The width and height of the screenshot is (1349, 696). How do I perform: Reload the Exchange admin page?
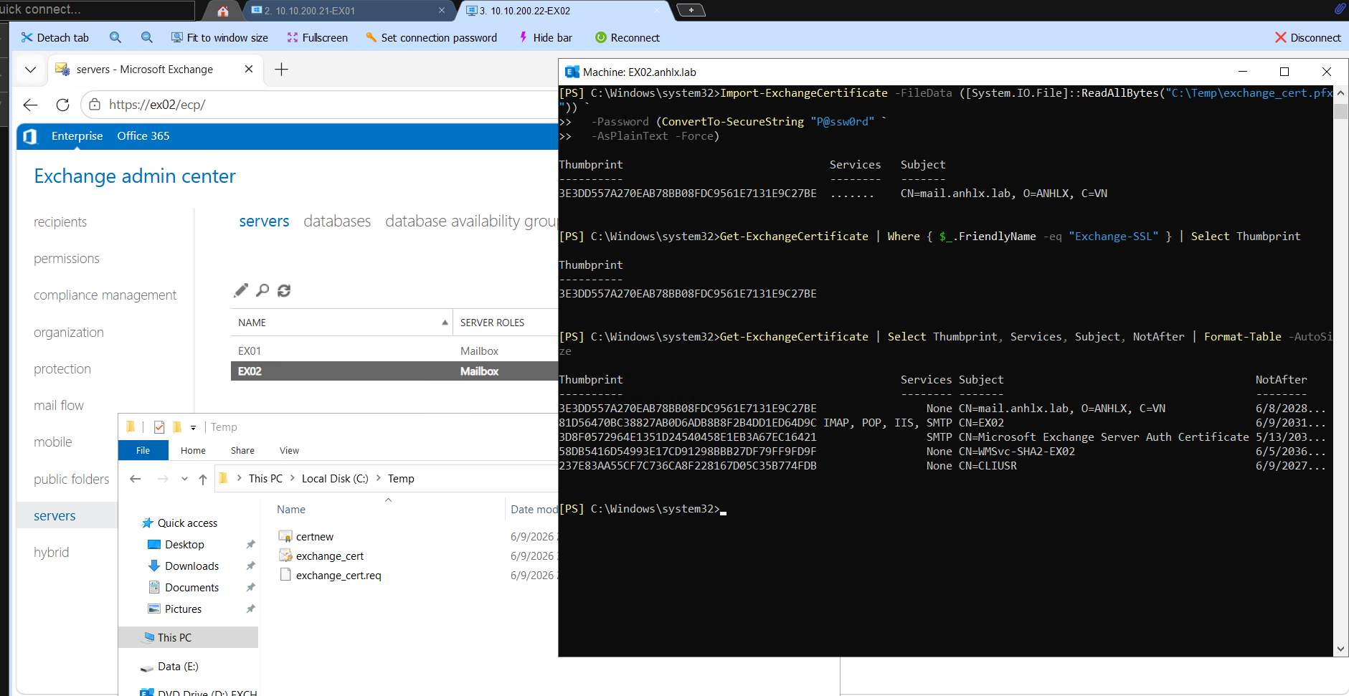click(62, 105)
